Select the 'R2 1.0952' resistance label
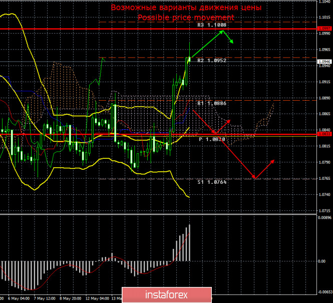This screenshot has width=333, height=303. 212,61
